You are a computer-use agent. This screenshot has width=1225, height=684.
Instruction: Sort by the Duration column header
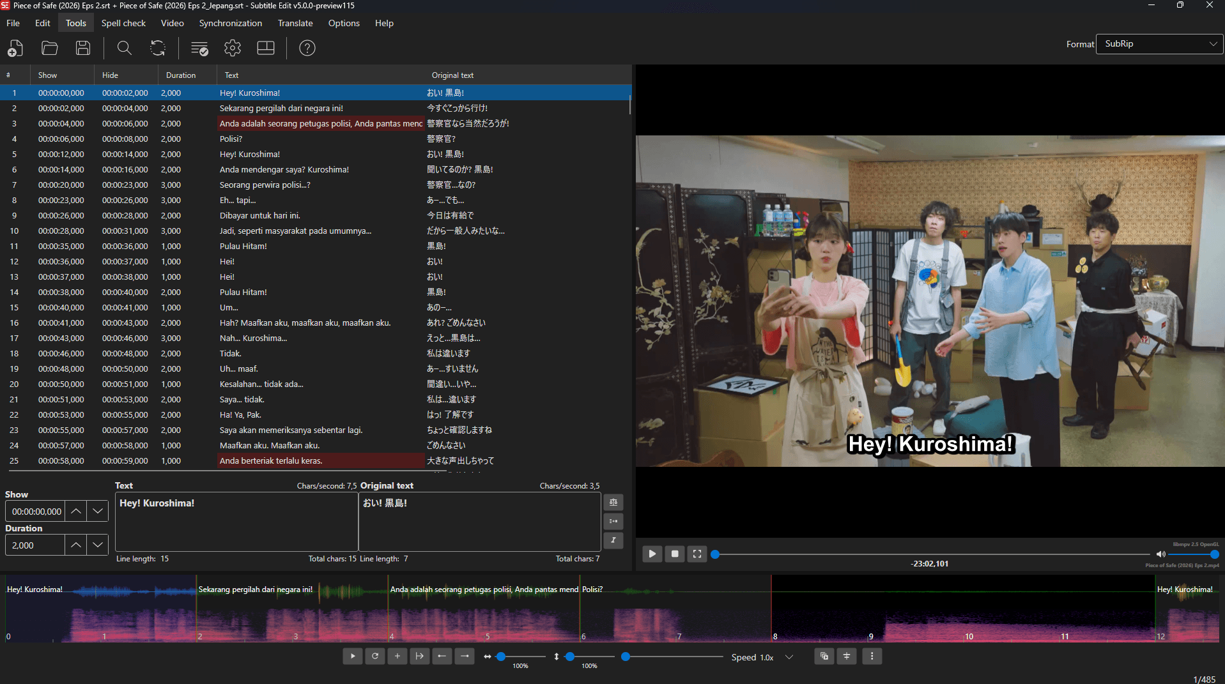click(187, 75)
